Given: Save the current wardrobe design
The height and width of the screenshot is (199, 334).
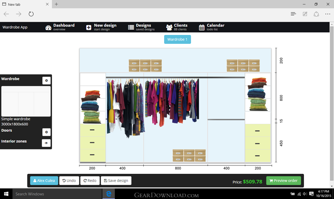Looking at the screenshot, I should (116, 180).
